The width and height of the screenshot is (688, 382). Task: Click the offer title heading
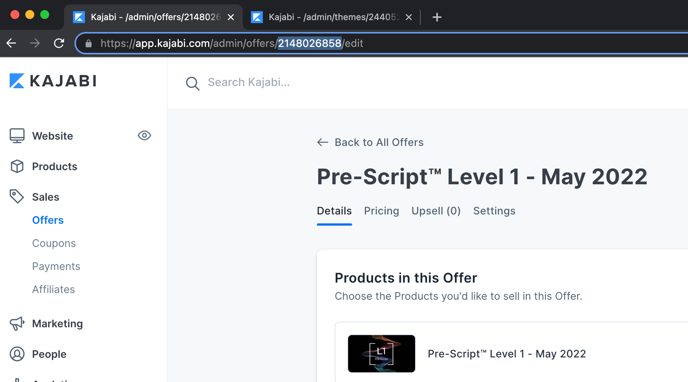pyautogui.click(x=482, y=176)
